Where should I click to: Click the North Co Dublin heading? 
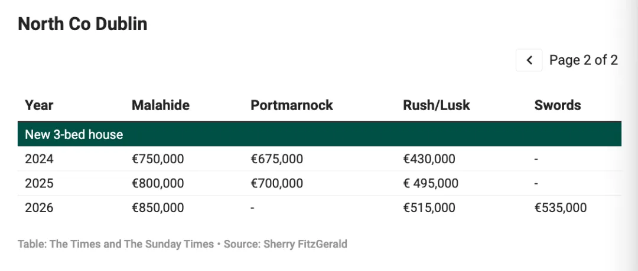click(83, 24)
